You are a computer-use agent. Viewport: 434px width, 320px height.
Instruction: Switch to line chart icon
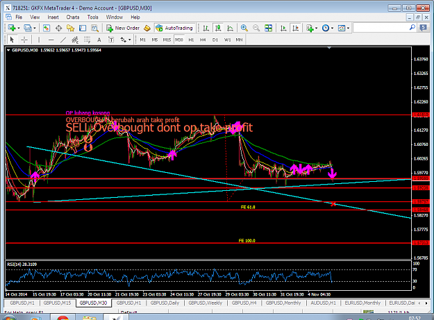point(230,28)
